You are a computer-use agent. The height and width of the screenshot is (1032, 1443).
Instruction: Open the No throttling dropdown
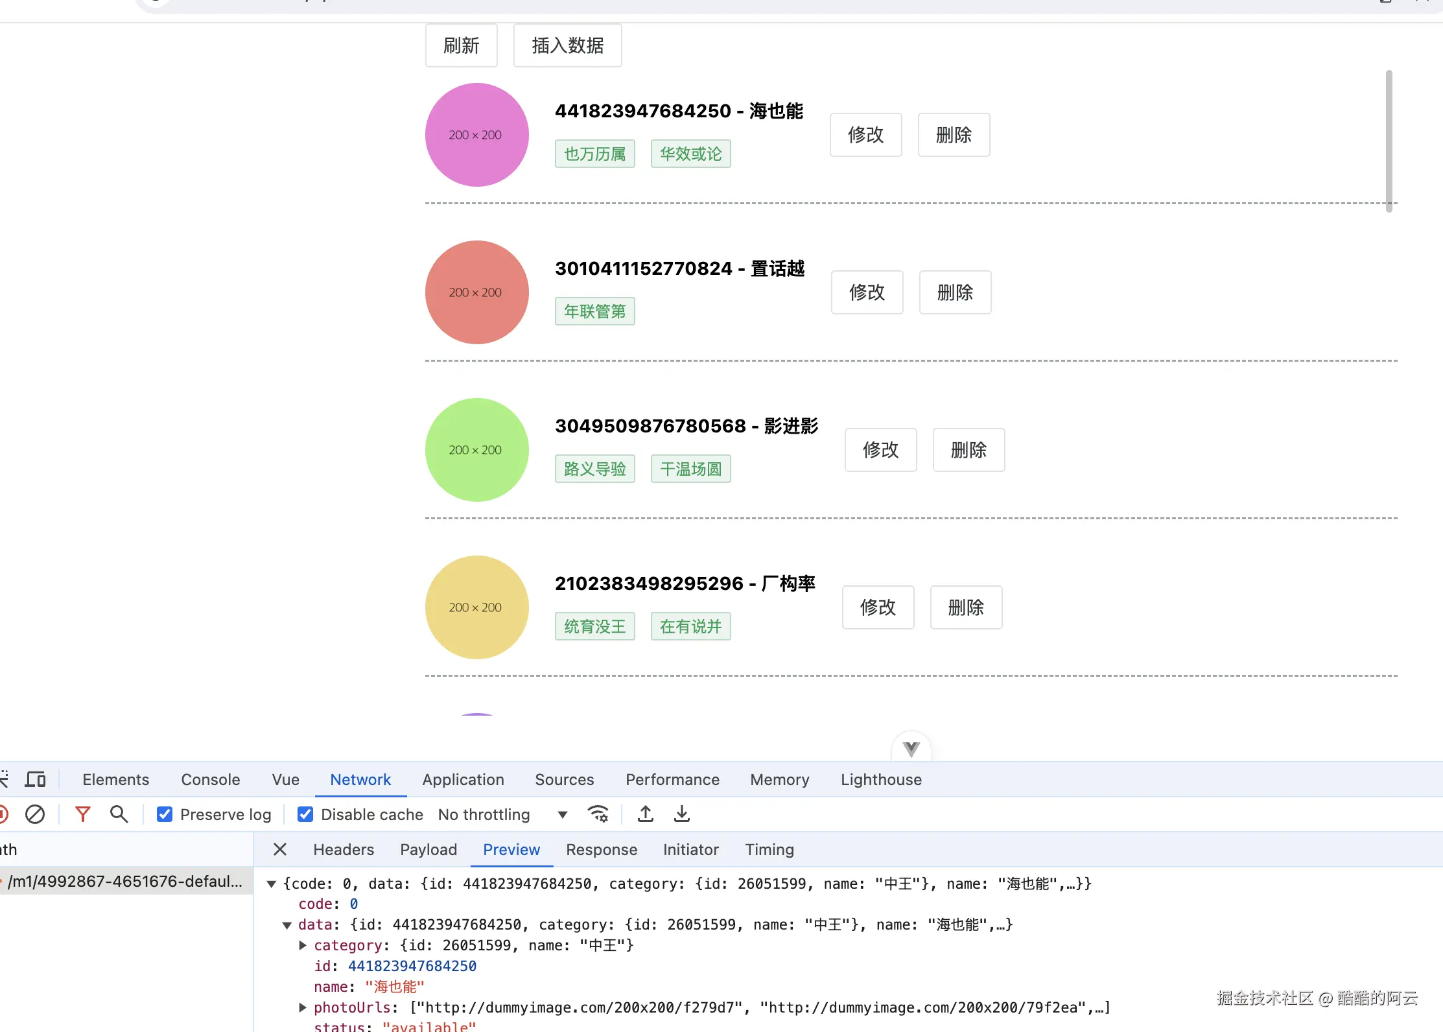coord(503,814)
